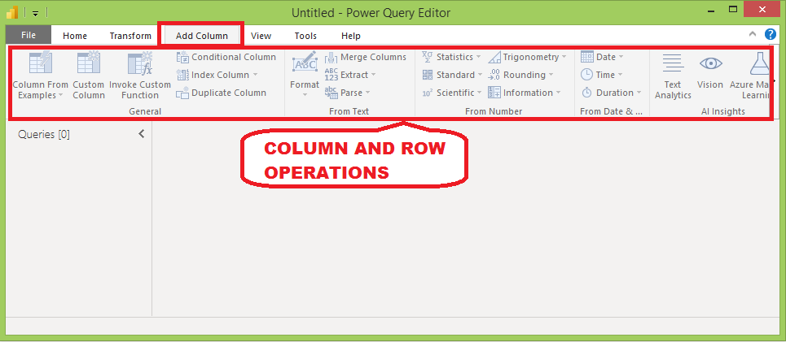The width and height of the screenshot is (786, 342).
Task: Expand Column From Examples dropdown arrow
Action: (60, 95)
